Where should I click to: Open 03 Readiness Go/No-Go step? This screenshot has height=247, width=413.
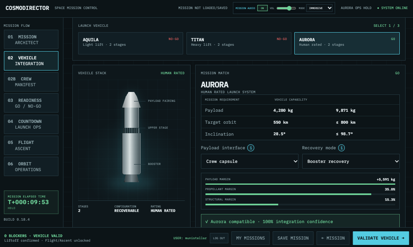tap(31, 103)
